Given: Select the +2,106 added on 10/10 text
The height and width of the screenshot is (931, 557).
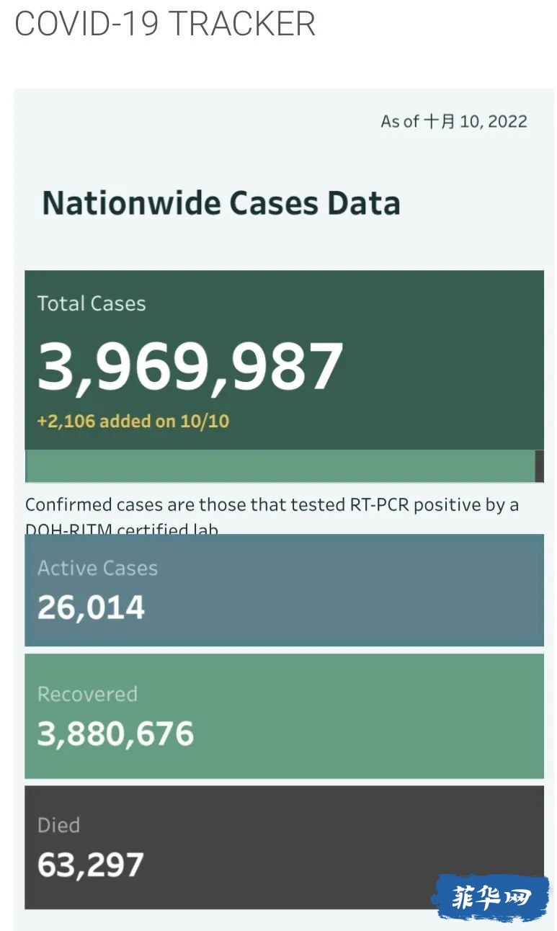Looking at the screenshot, I should click(x=133, y=422).
